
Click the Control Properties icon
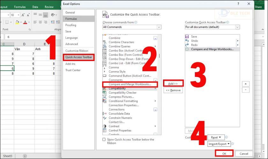point(104,130)
